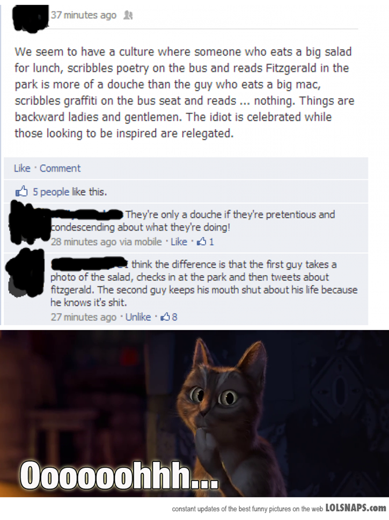
Task: Open Comment on the status post
Action: pos(60,168)
